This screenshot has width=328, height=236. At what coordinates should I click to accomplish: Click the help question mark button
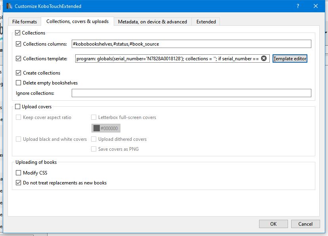(298, 6)
